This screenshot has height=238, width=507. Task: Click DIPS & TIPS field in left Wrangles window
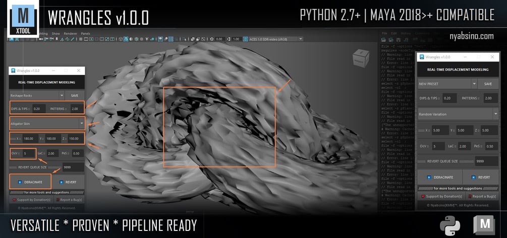click(x=38, y=109)
